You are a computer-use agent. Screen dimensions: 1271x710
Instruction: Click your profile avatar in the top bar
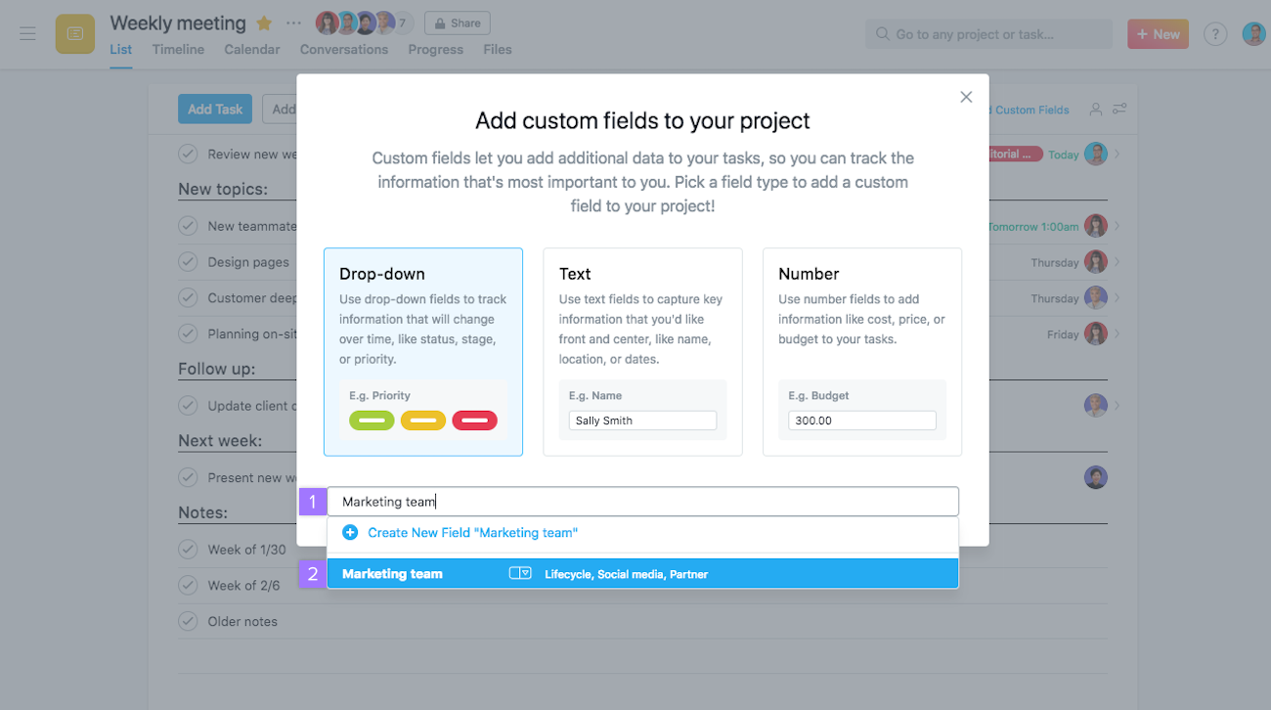pos(1252,33)
